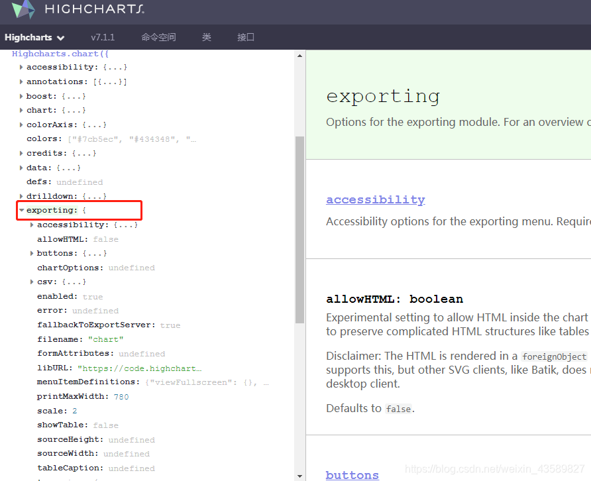This screenshot has height=481, width=591.
Task: Select the chartOptions tree entry
Action: click(70, 268)
